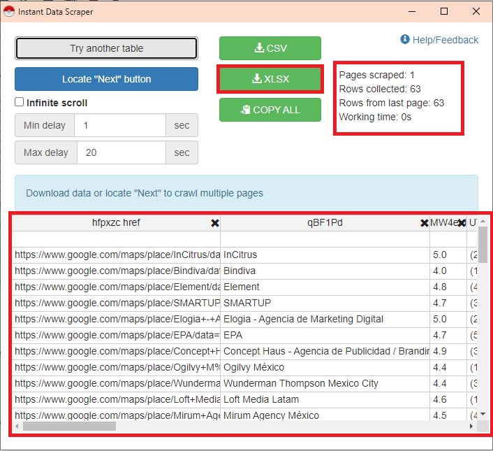Click the scroll left arrow of table
Screen dimensions: 493x451
[17, 427]
